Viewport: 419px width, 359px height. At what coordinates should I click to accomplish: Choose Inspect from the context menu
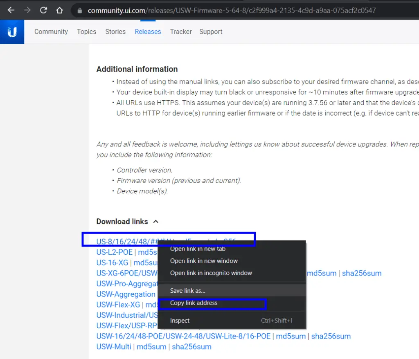[232, 321]
